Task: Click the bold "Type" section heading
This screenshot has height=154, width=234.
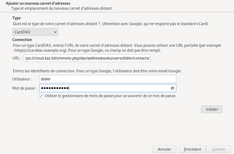Action: point(16,18)
